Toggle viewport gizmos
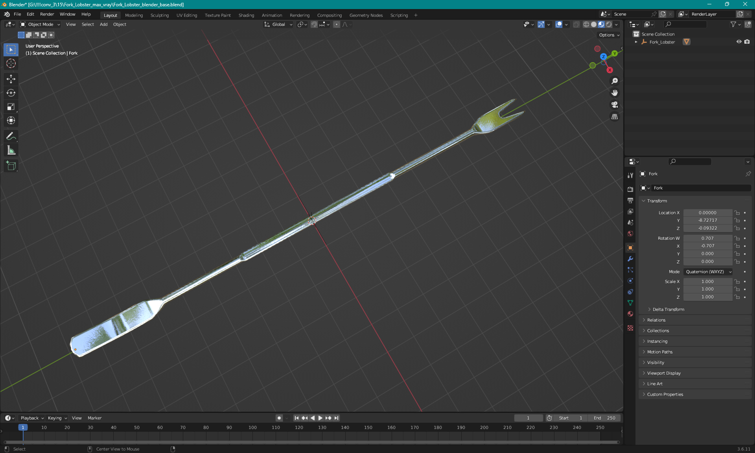Image resolution: width=755 pixels, height=453 pixels. tap(541, 24)
